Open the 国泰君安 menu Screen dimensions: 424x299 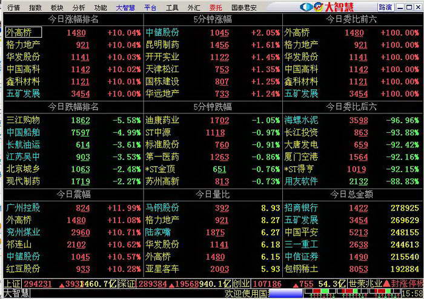pos(244,8)
